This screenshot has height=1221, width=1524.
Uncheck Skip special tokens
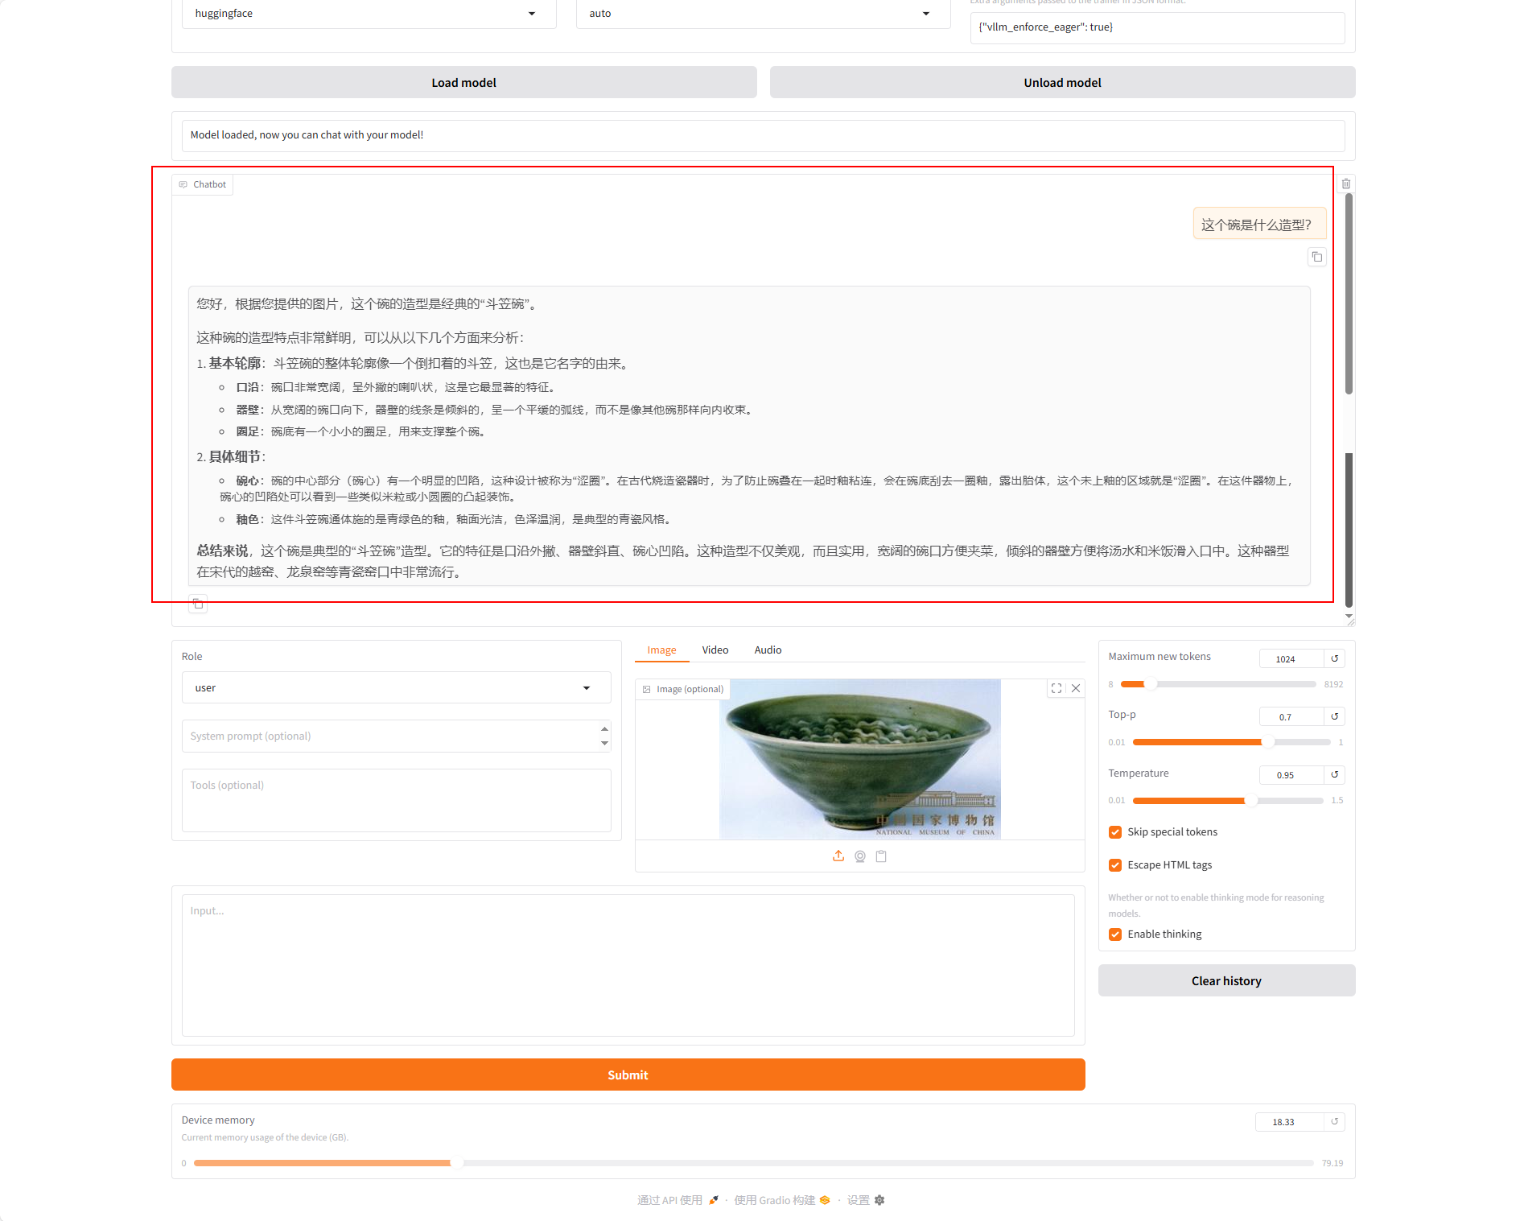pos(1115,832)
